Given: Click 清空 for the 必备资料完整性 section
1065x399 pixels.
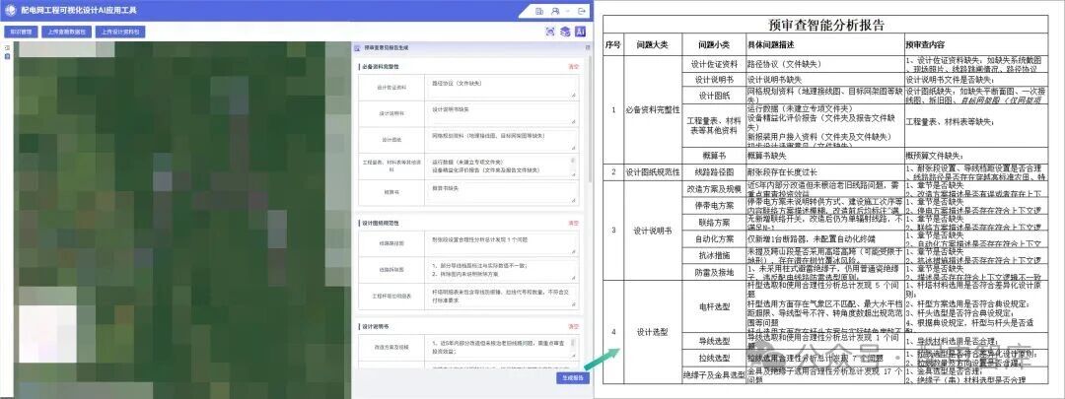Looking at the screenshot, I should pos(573,66).
